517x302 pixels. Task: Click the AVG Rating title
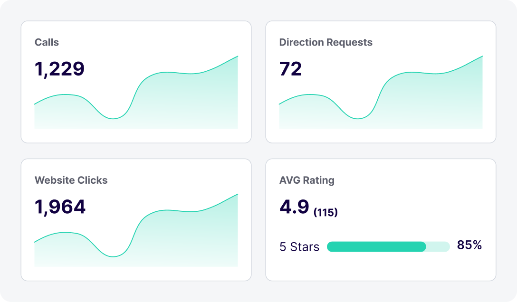pos(306,180)
